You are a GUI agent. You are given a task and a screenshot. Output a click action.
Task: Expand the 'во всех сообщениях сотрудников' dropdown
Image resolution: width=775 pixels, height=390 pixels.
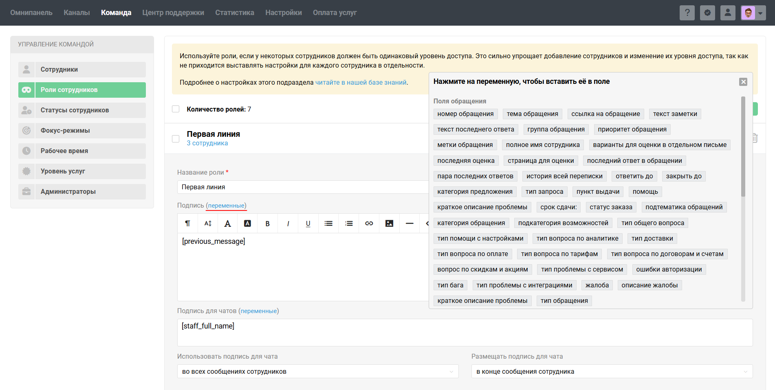pos(318,371)
